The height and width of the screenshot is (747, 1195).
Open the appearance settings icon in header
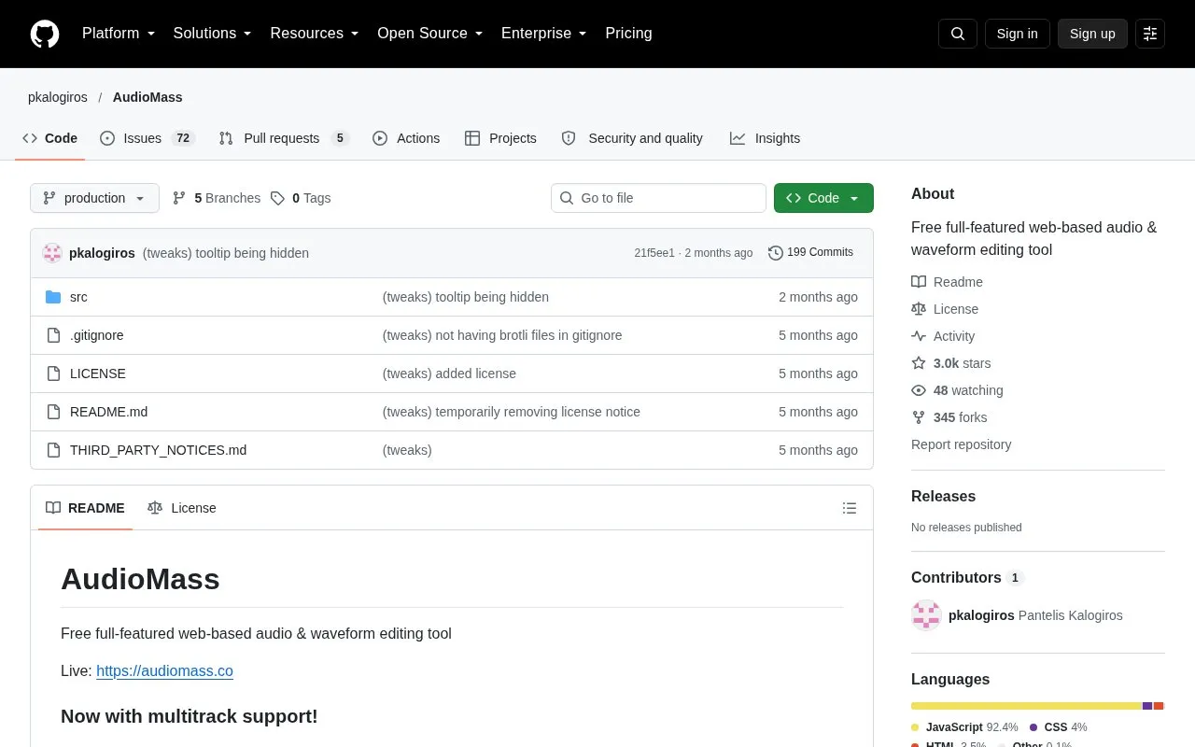click(1150, 34)
